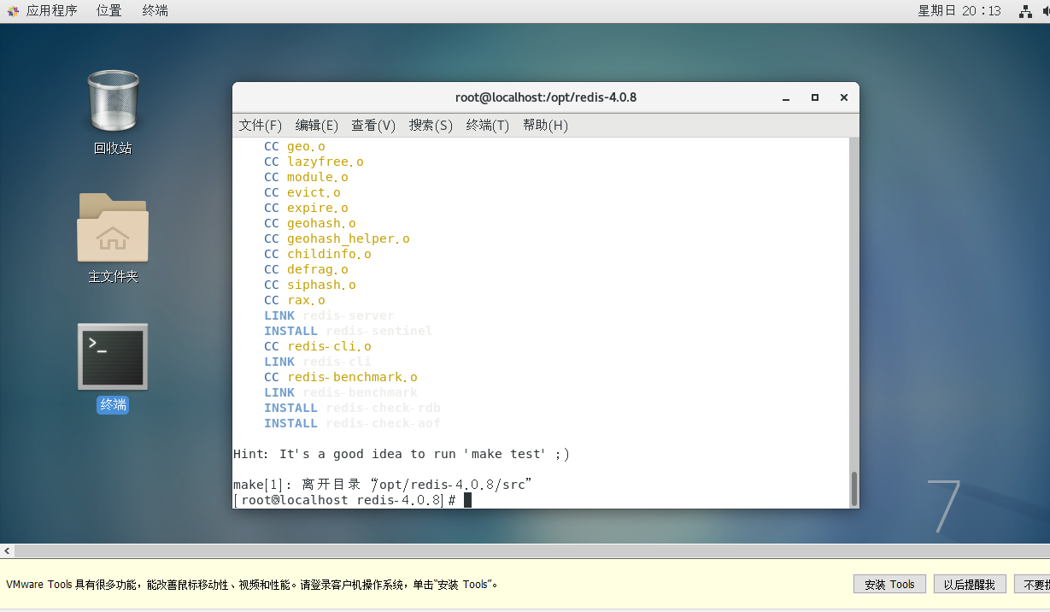
Task: Expand the 查看(V) view dropdown
Action: 373,125
